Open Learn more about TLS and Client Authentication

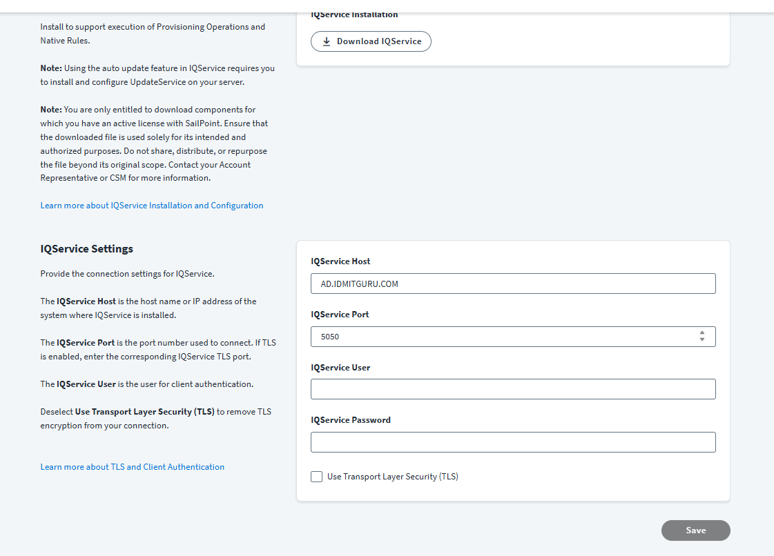(133, 467)
